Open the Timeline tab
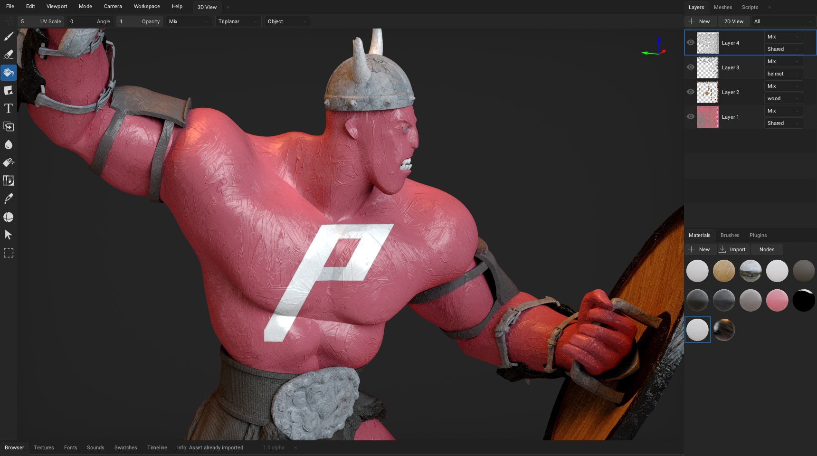The image size is (817, 456). [x=157, y=447]
